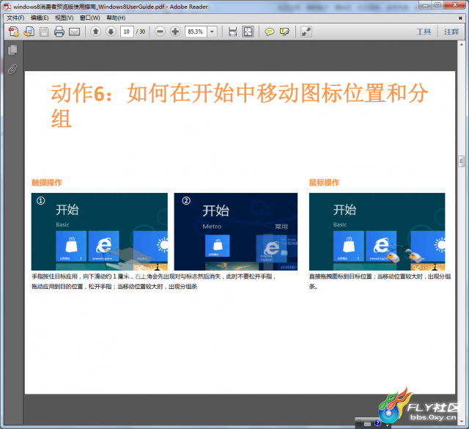The width and height of the screenshot is (469, 429).
Task: Click the fit one full page icon
Action: coord(248,32)
